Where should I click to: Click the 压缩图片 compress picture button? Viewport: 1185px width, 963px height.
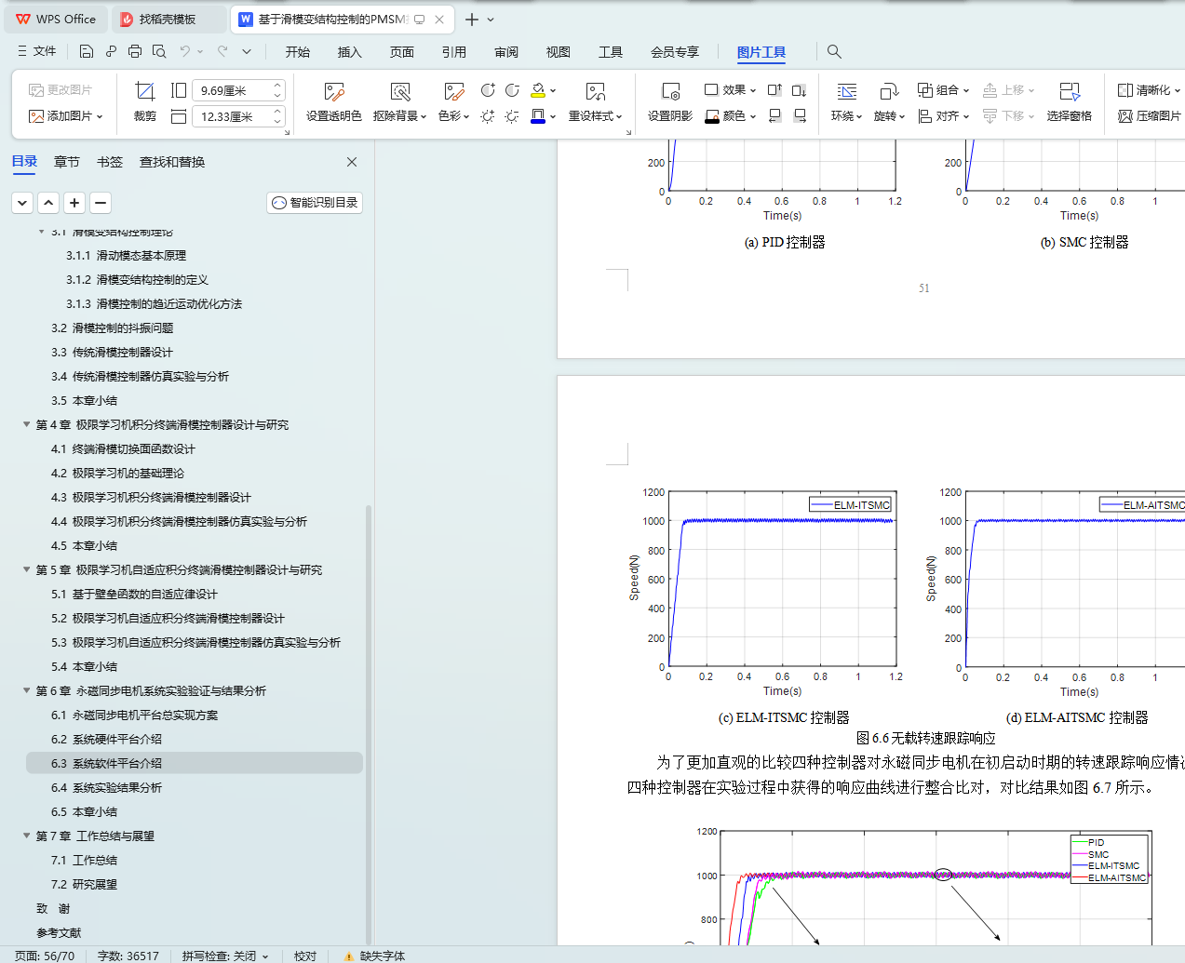coord(1150,116)
